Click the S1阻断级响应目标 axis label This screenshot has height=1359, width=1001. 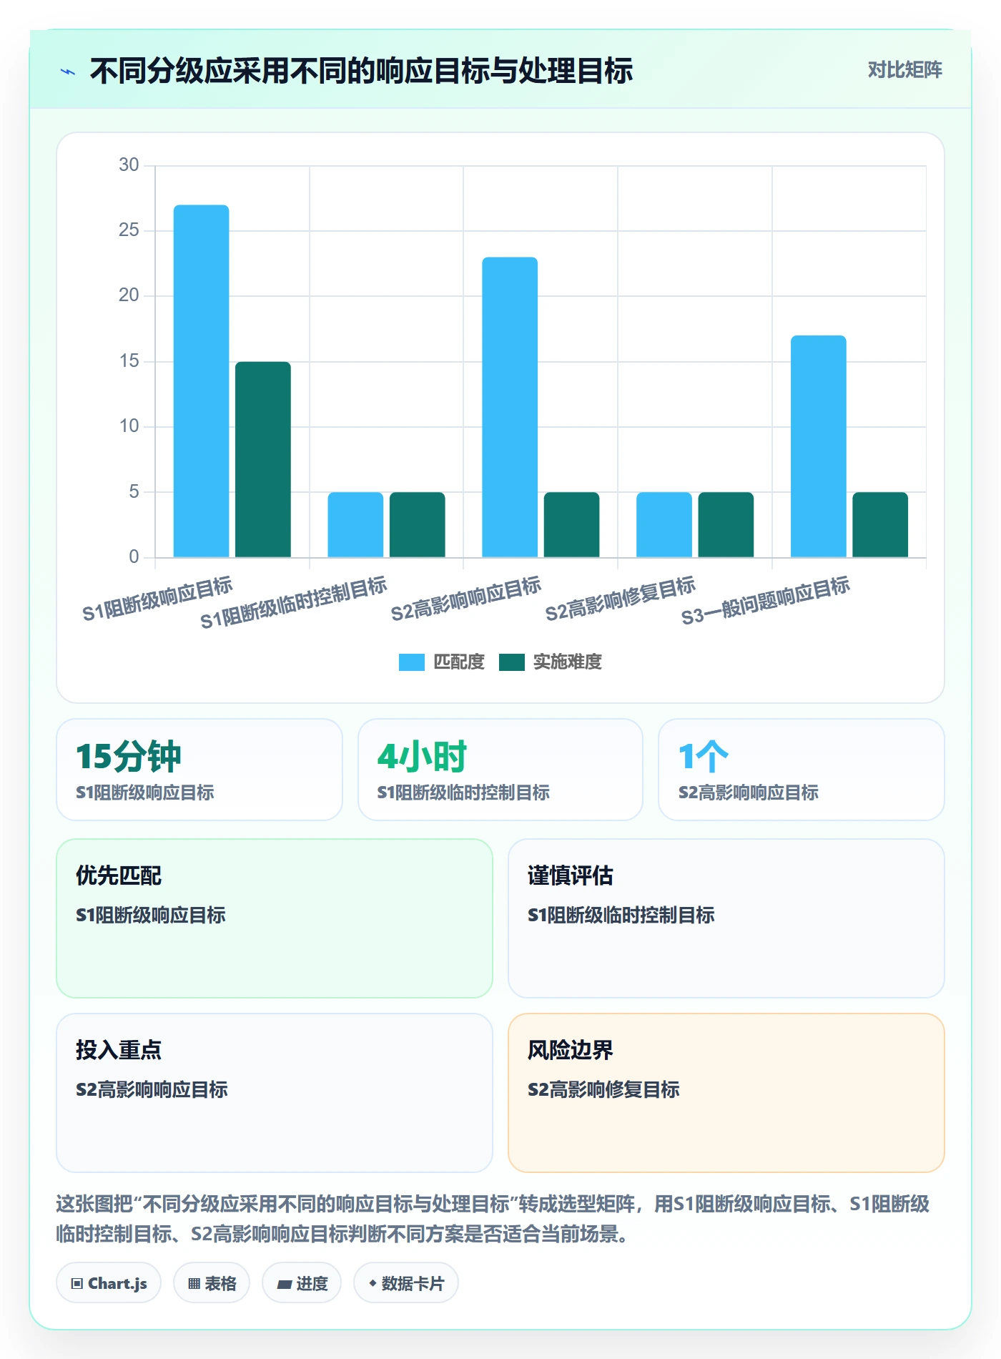pyautogui.click(x=158, y=599)
